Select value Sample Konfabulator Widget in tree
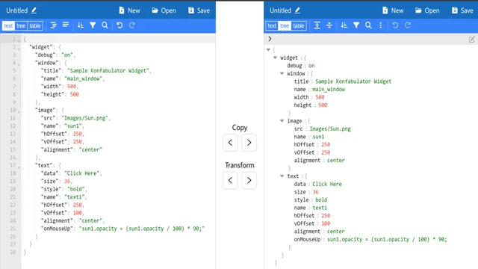The width and height of the screenshot is (478, 269). click(x=353, y=81)
